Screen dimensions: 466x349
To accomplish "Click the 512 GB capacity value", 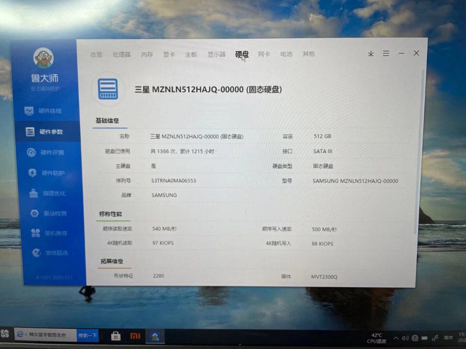I will point(322,136).
